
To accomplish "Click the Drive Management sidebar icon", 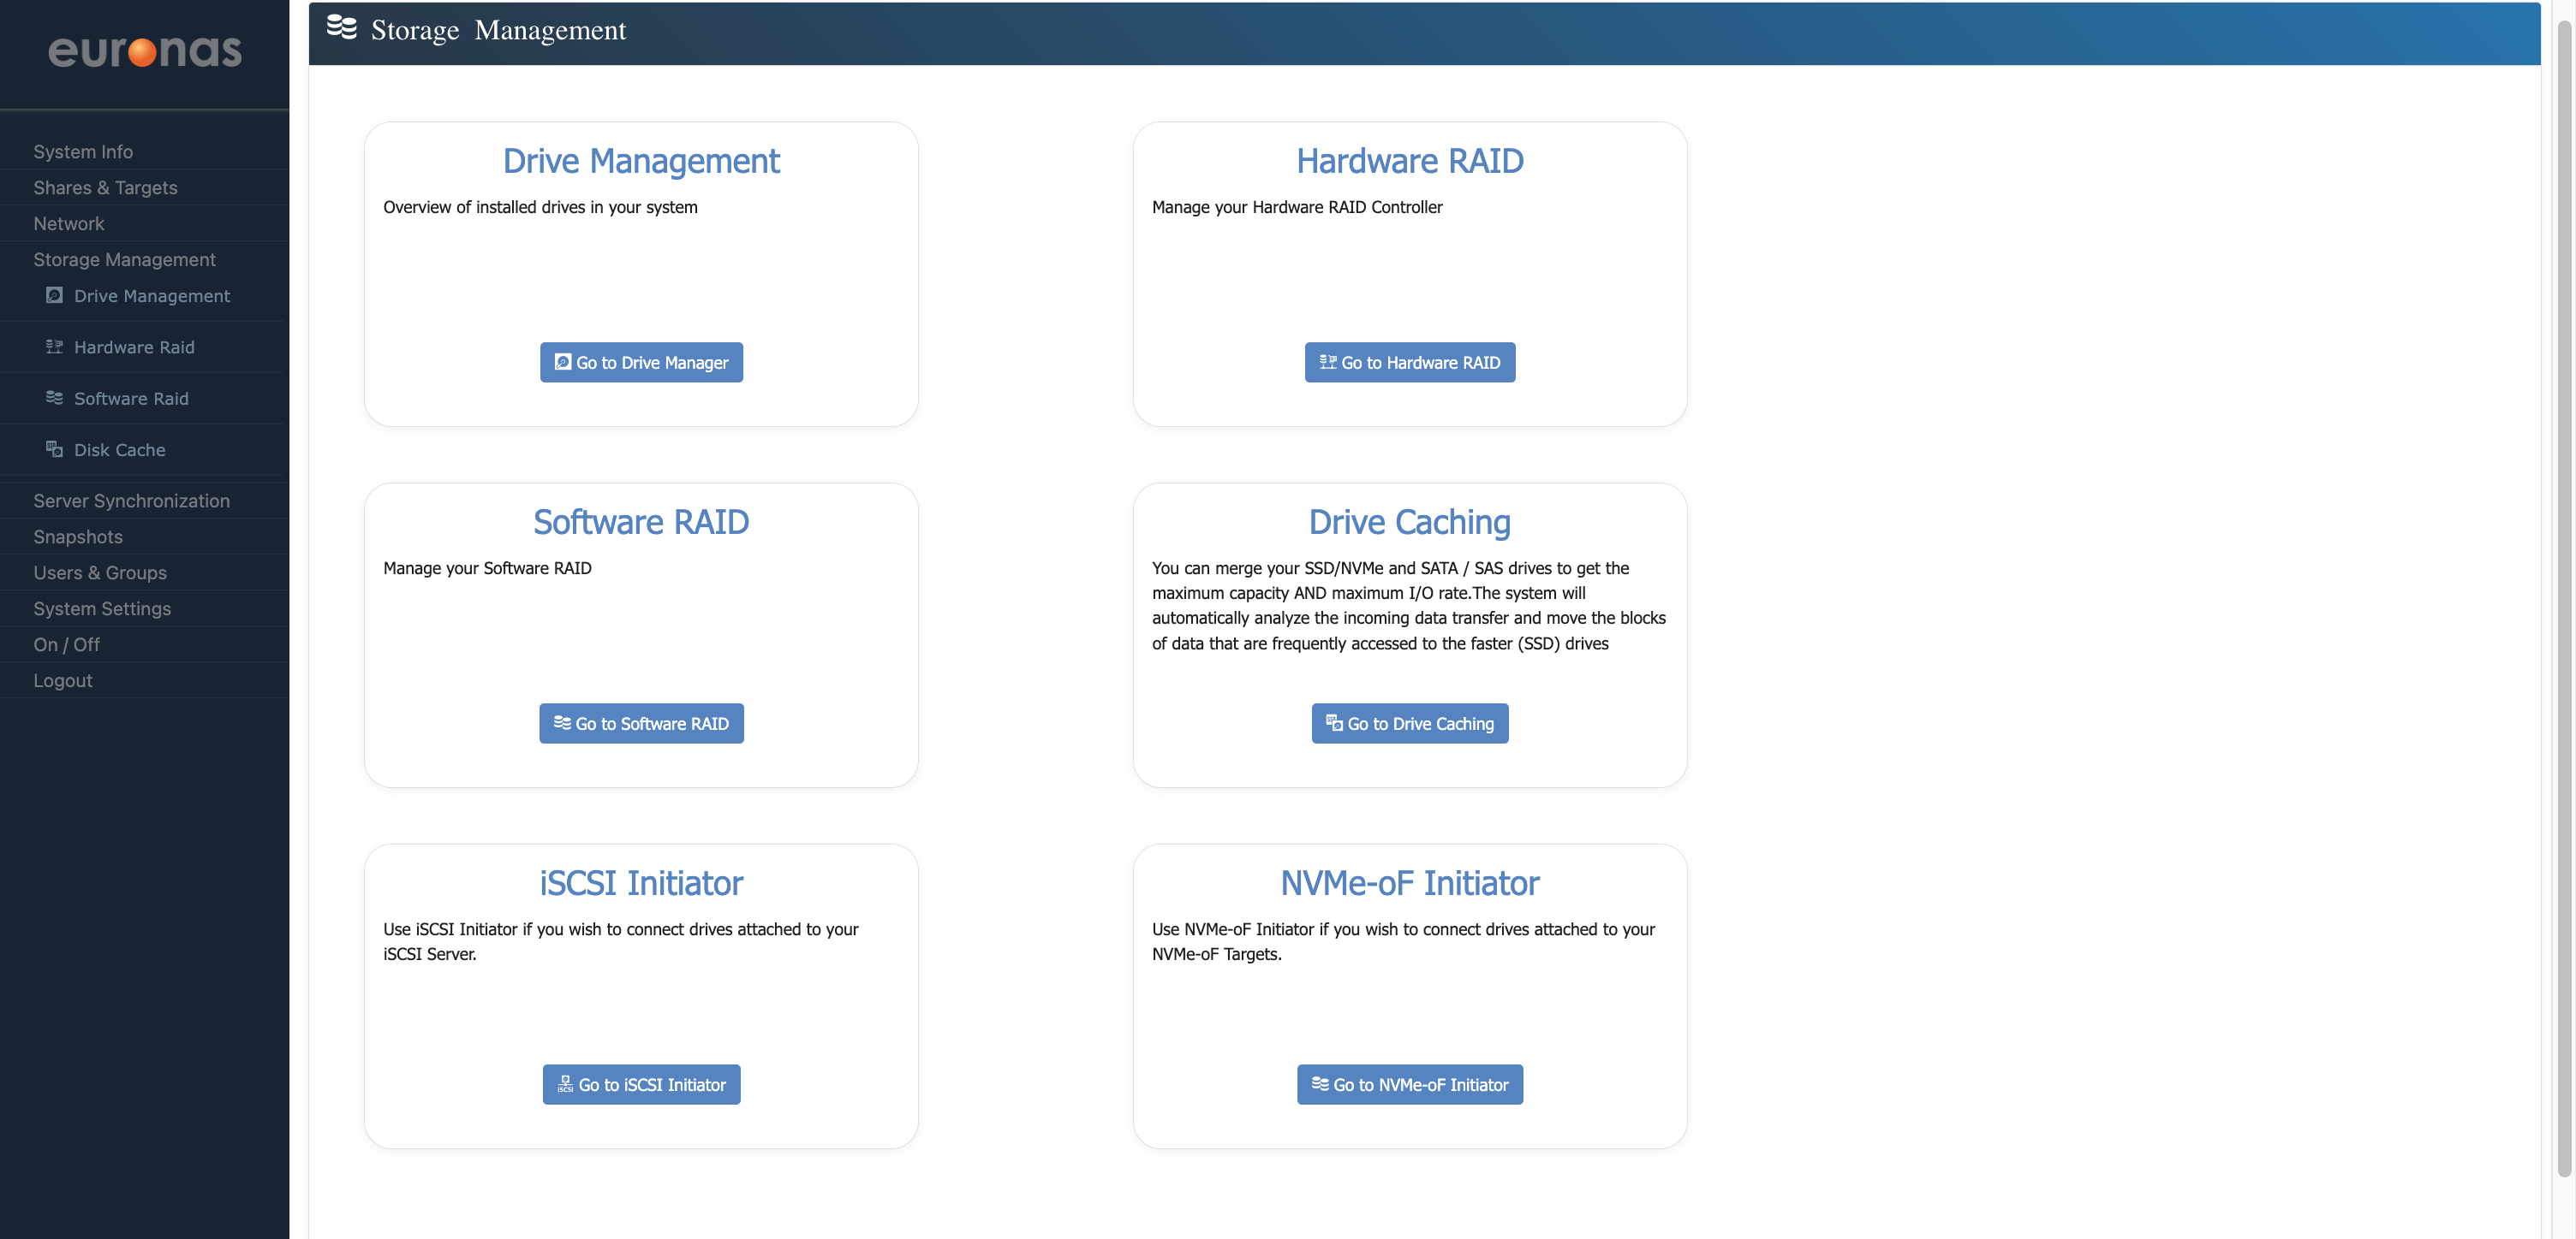I will click(54, 296).
